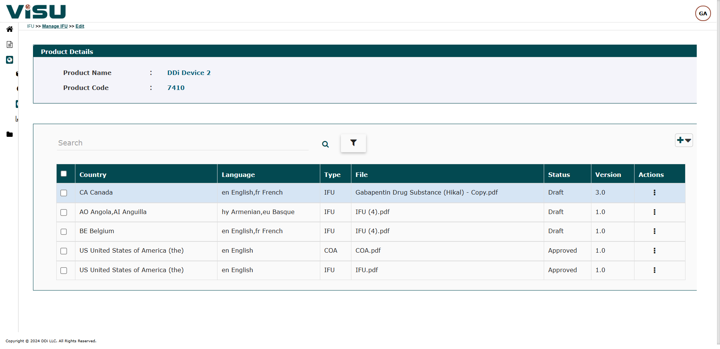Click the Product Details panel header

point(365,51)
